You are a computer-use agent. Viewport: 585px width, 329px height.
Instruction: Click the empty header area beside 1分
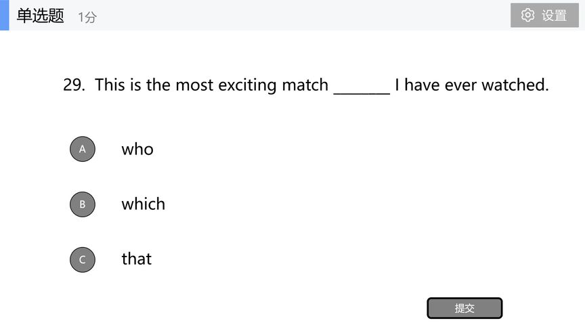305,16
